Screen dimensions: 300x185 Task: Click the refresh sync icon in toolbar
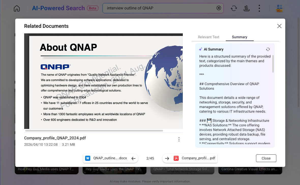[234, 8]
